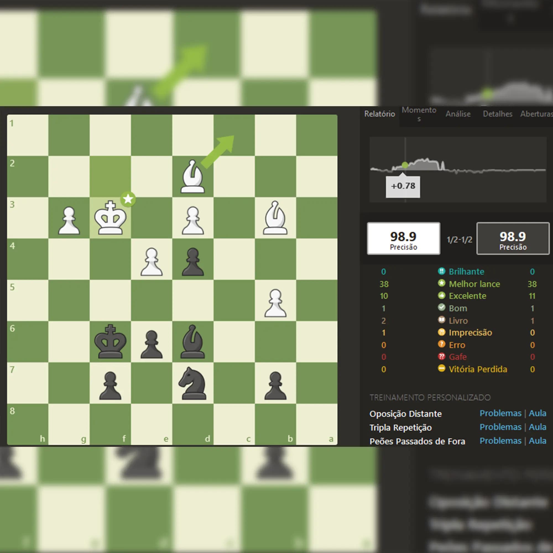
Task: Click the Bom checkmark icon
Action: [x=442, y=308]
